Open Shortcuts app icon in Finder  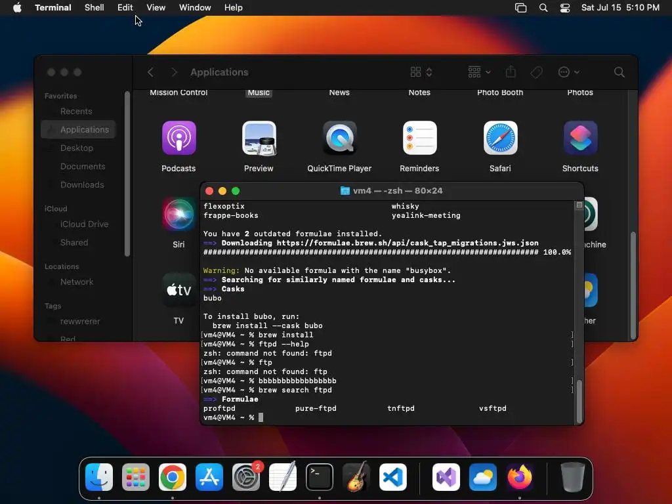pos(580,138)
